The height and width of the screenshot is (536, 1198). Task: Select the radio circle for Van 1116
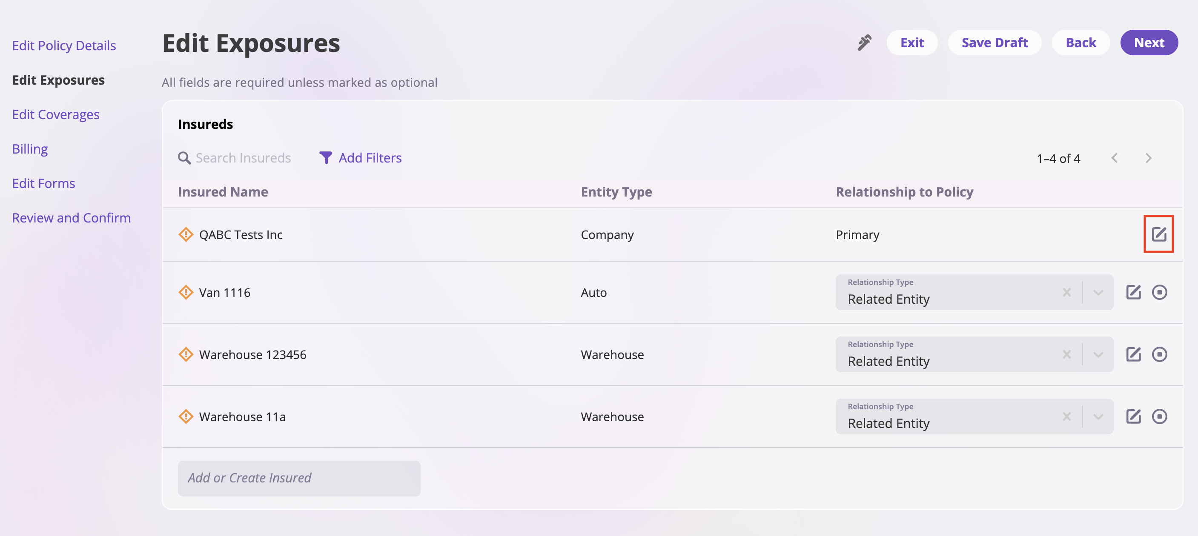tap(1159, 292)
